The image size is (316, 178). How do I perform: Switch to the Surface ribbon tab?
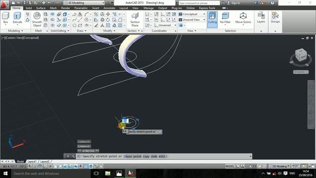point(40,8)
